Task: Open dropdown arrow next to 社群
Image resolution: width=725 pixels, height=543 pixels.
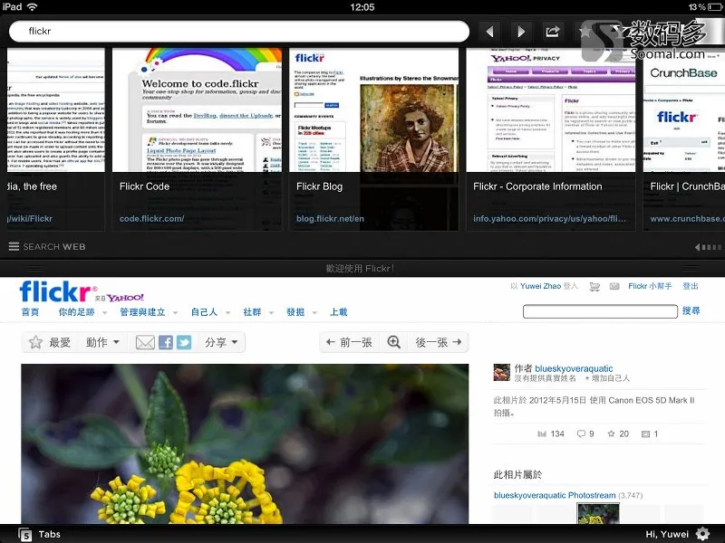Action: click(x=271, y=312)
